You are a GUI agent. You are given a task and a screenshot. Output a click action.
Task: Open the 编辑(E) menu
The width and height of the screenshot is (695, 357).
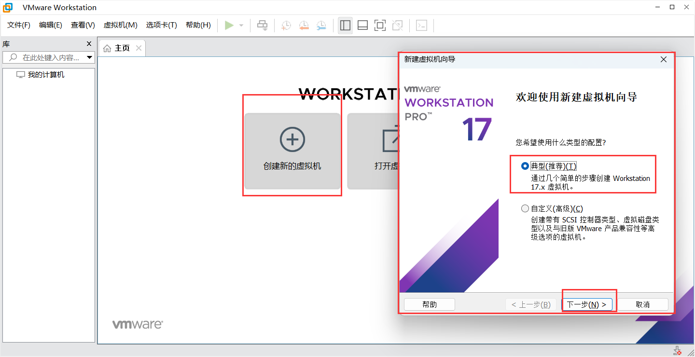click(x=51, y=25)
